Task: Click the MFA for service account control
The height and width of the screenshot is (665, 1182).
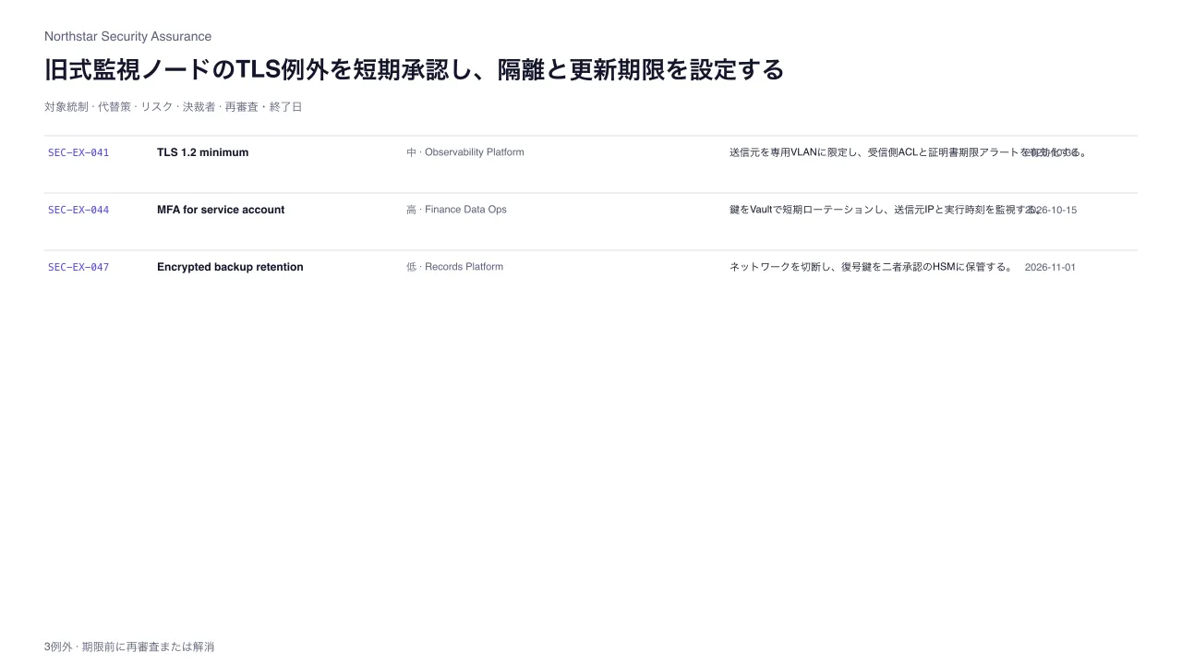Action: coord(221,210)
